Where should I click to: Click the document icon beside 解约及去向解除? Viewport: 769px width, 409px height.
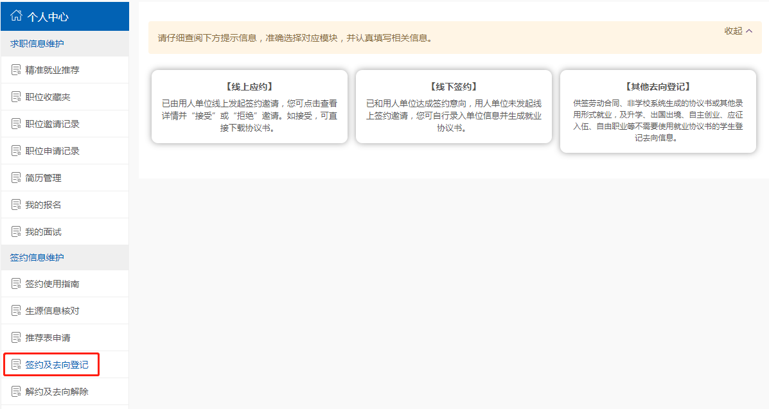[x=16, y=392]
